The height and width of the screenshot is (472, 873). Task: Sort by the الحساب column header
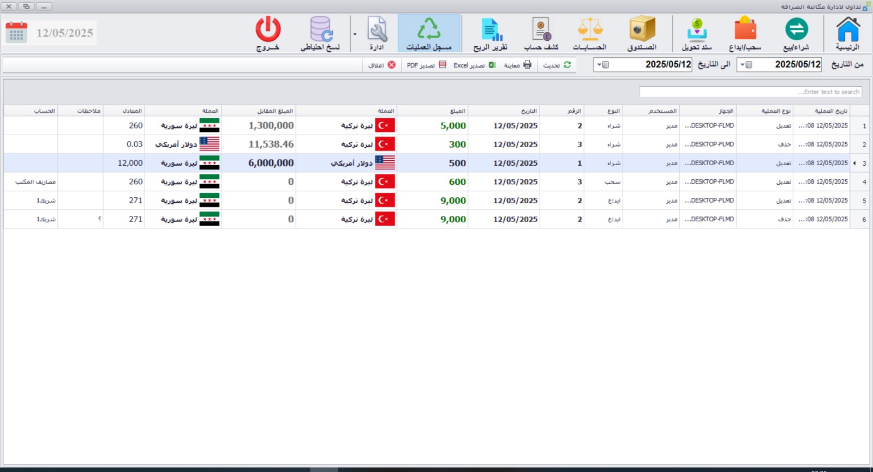31,111
